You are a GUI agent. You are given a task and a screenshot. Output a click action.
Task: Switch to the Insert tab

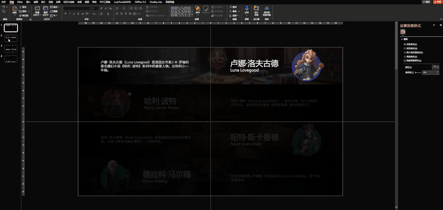(28, 2)
